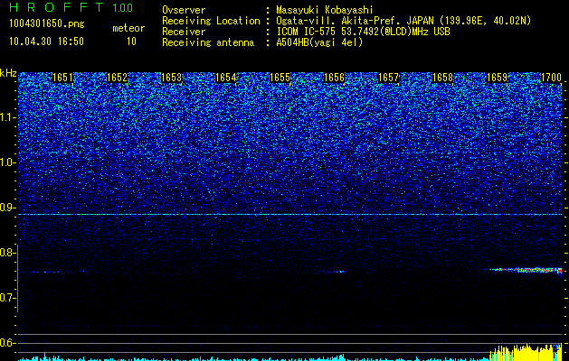
Task: Click the 0.7 frequency axis label
Action: (8, 298)
